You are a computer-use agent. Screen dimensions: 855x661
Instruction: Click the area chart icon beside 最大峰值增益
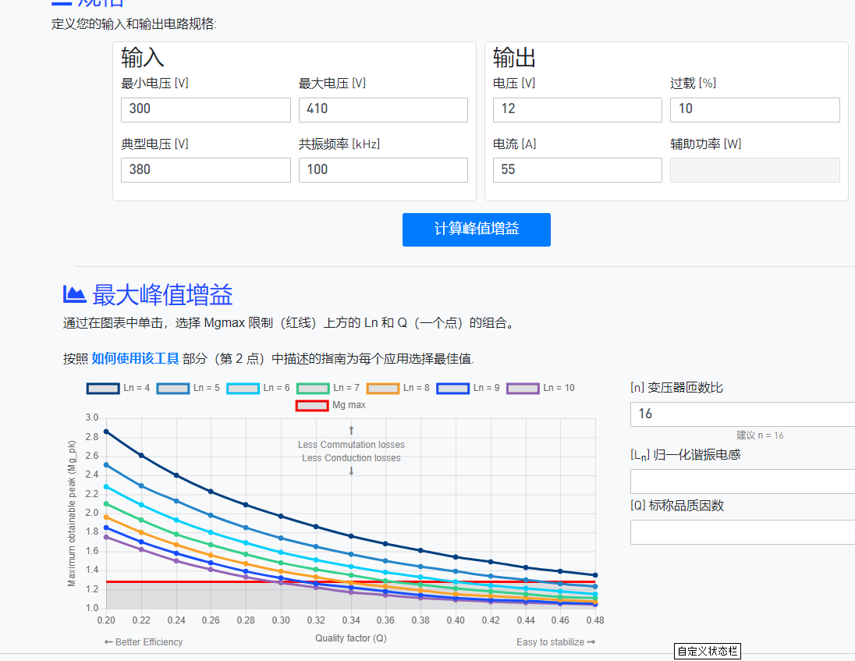(75, 294)
